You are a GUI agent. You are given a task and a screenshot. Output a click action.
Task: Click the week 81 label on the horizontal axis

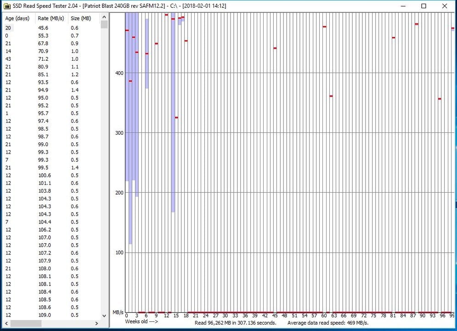pyautogui.click(x=393, y=315)
